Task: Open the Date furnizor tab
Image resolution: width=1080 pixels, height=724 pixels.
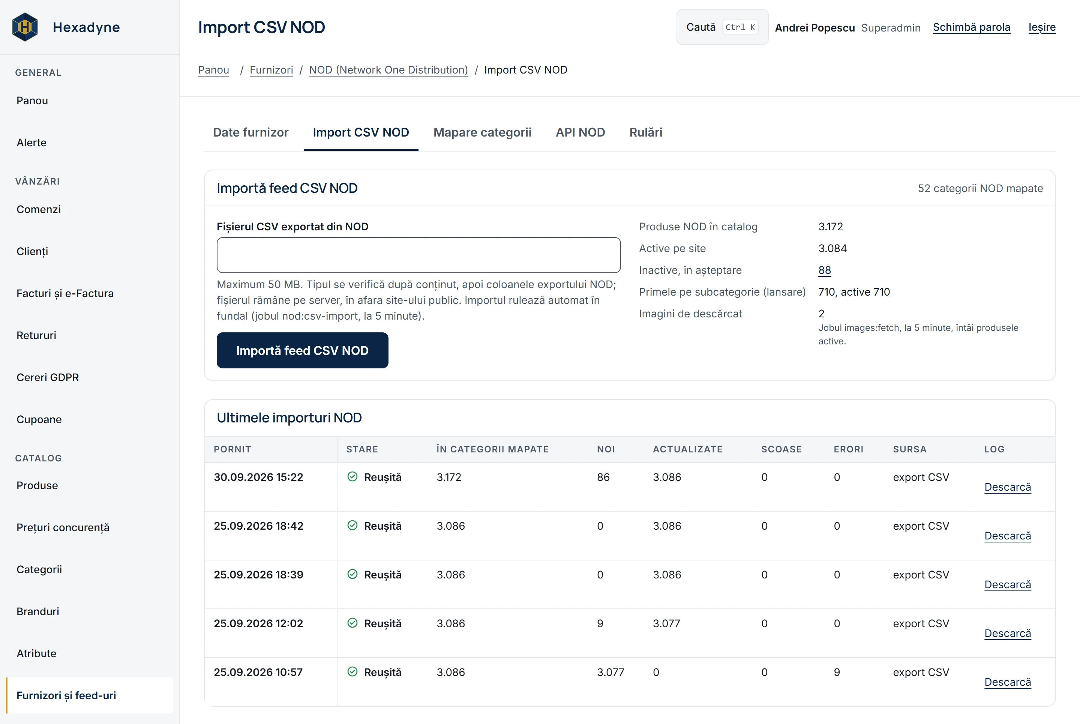Action: [250, 132]
